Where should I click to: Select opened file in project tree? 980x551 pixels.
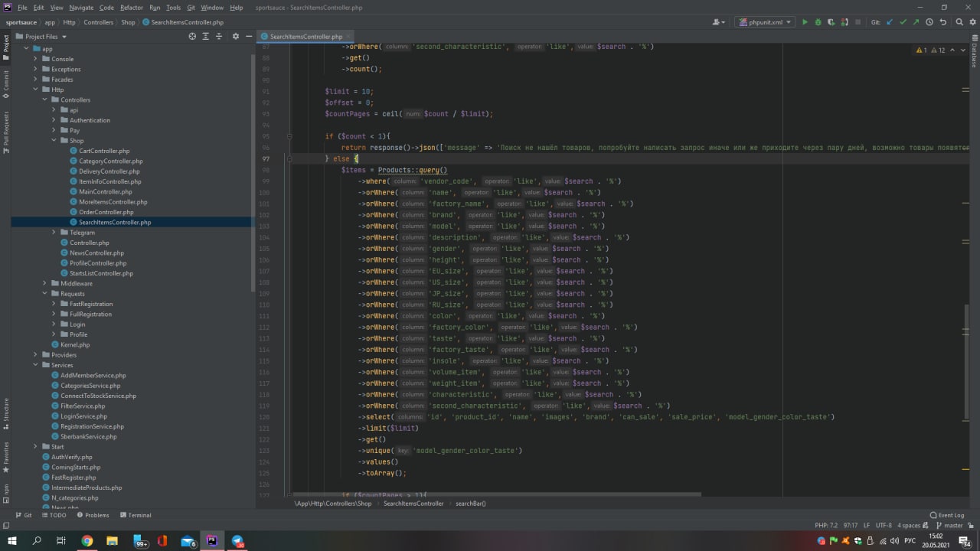pyautogui.click(x=192, y=36)
